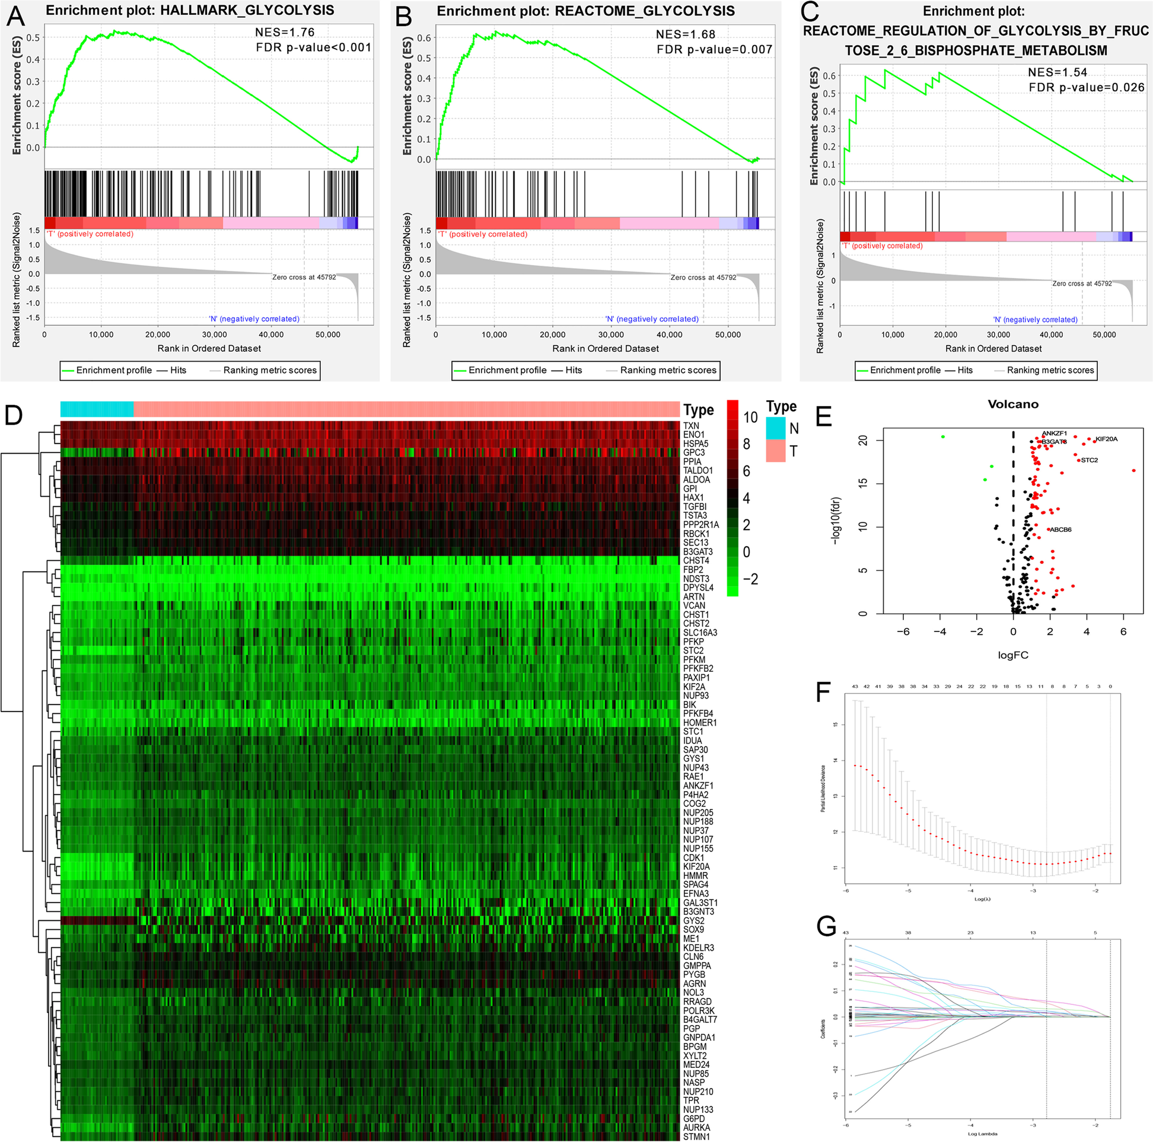Click the FDR p-value=0.026 annotation
Image resolution: width=1153 pixels, height=1142 pixels.
tap(1087, 87)
